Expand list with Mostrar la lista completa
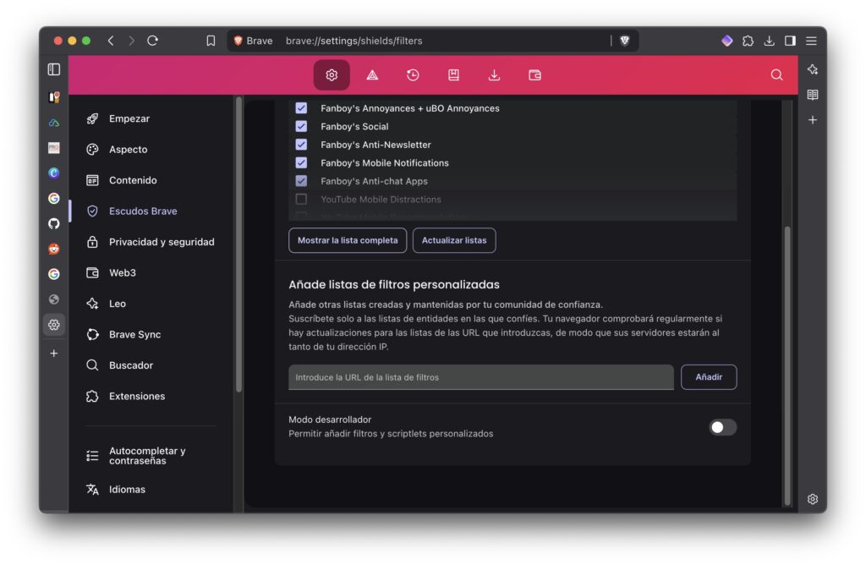866x565 pixels. pyautogui.click(x=348, y=240)
